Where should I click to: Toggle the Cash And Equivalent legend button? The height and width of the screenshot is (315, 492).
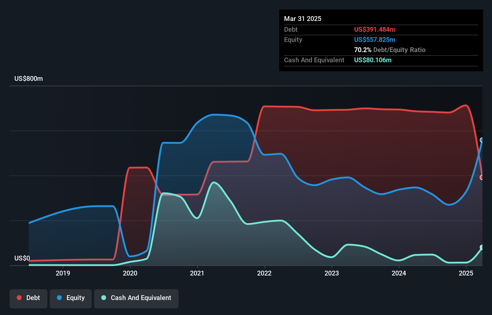(136, 299)
